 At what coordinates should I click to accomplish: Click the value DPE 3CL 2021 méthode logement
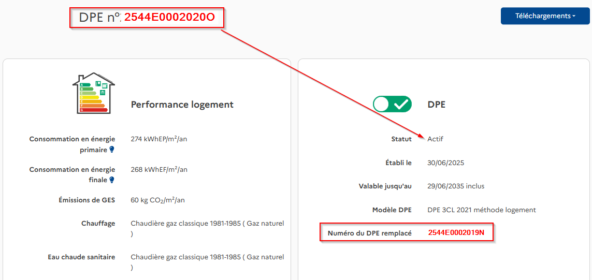point(482,210)
